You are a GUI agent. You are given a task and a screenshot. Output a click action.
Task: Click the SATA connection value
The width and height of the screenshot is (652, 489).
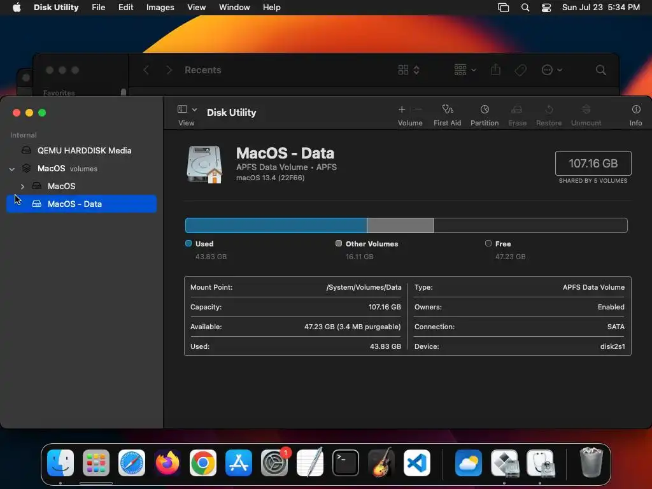click(x=616, y=327)
